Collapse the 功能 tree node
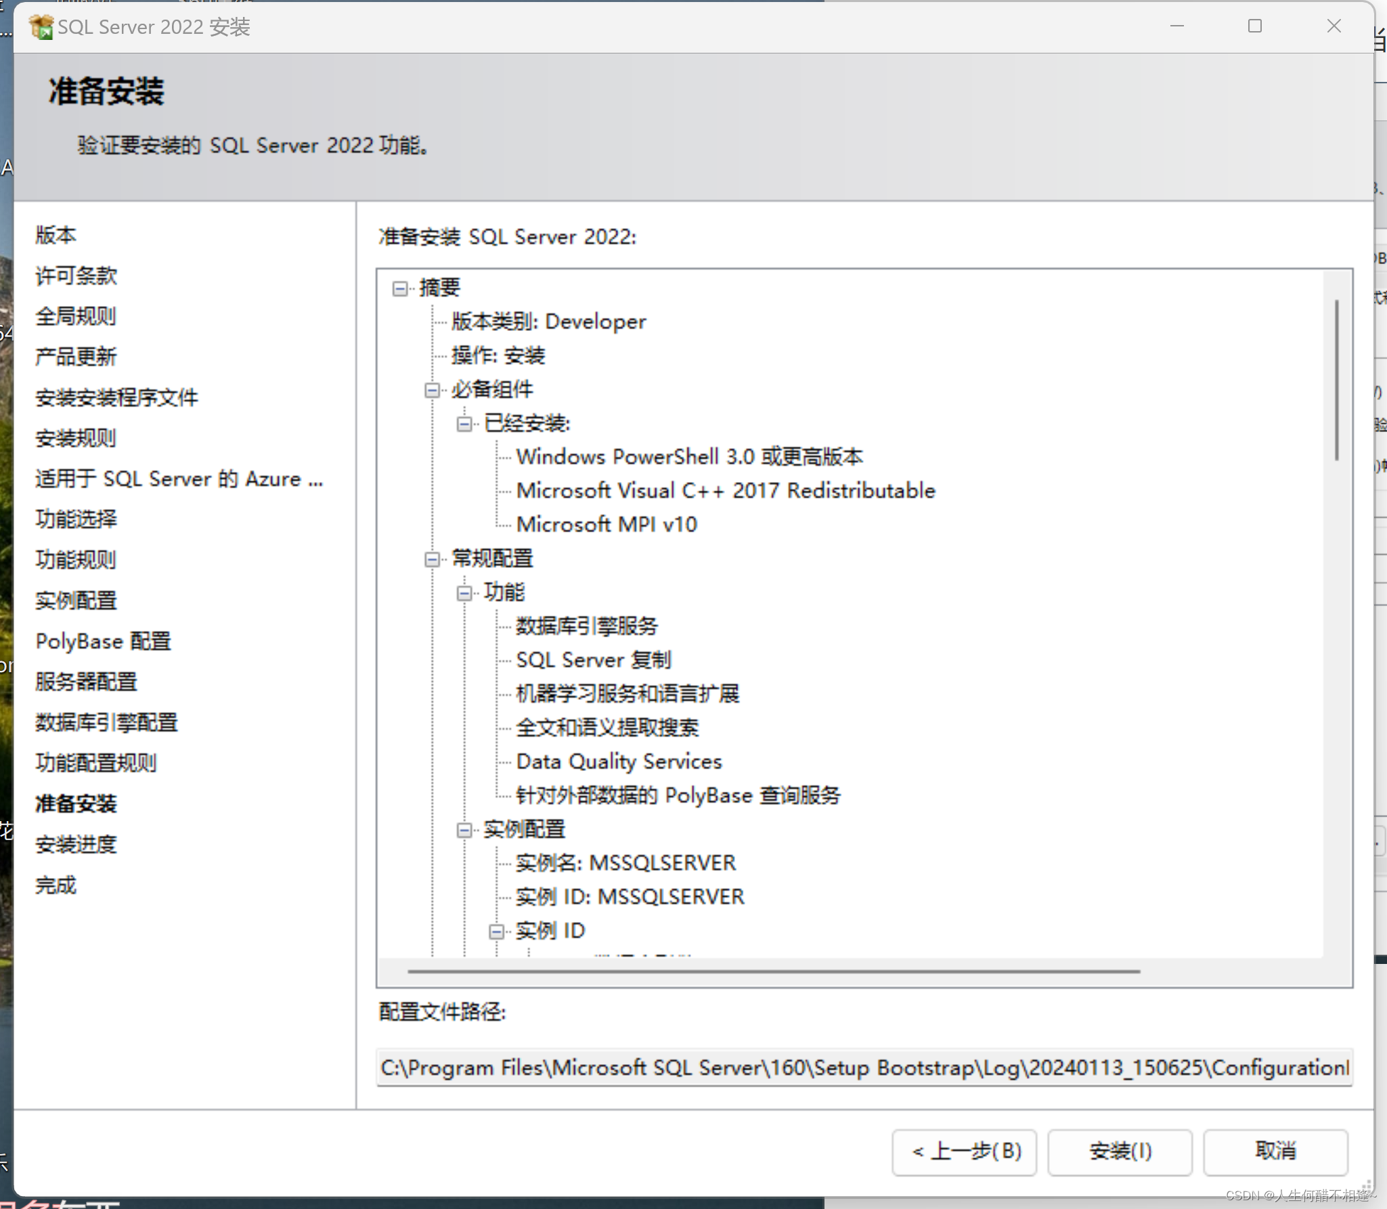Screen dimensions: 1387x1209 pyautogui.click(x=465, y=594)
